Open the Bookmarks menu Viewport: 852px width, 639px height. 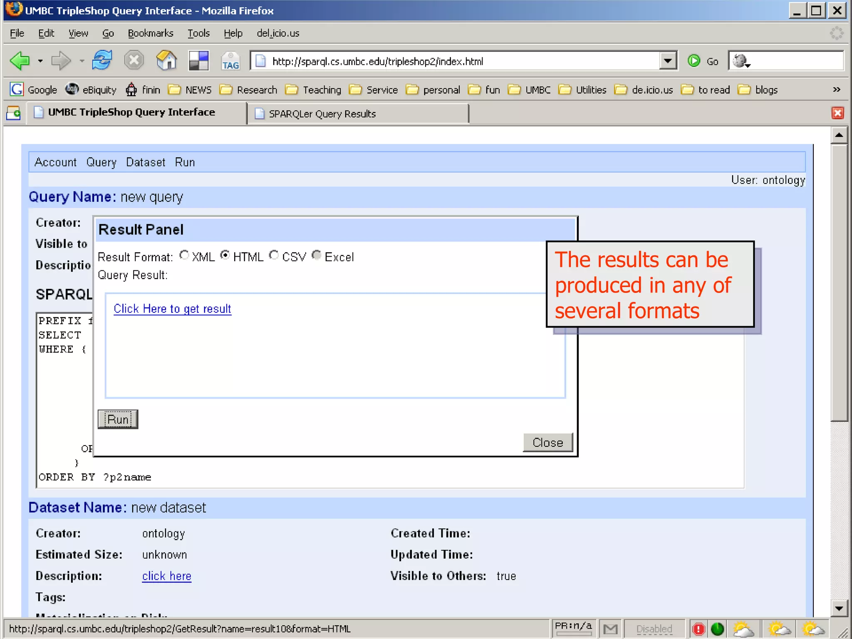(x=150, y=33)
